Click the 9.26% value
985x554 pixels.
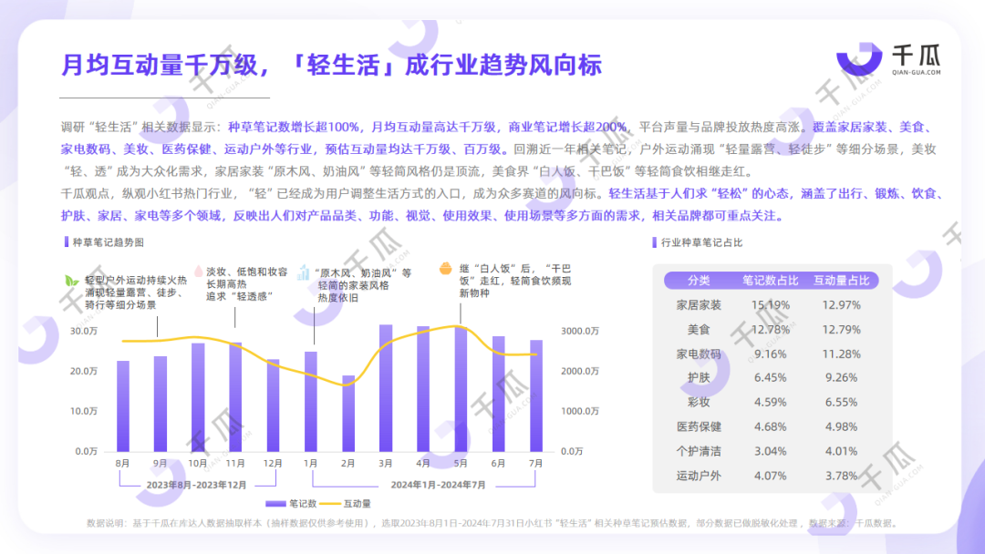coord(841,378)
